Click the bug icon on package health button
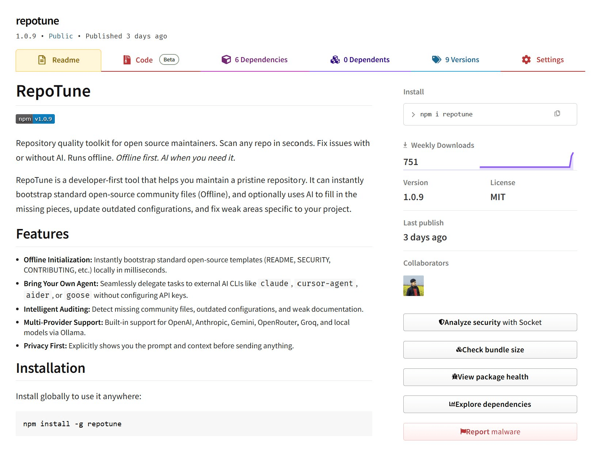This screenshot has width=594, height=450. (x=455, y=376)
